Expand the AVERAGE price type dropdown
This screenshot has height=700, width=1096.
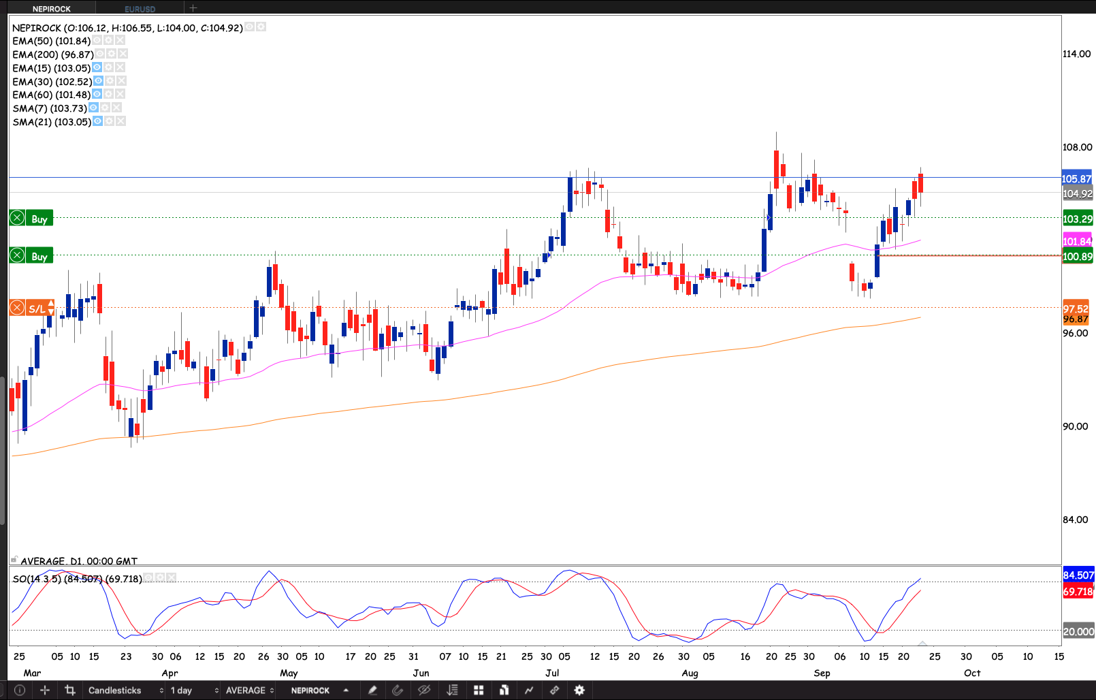click(250, 690)
